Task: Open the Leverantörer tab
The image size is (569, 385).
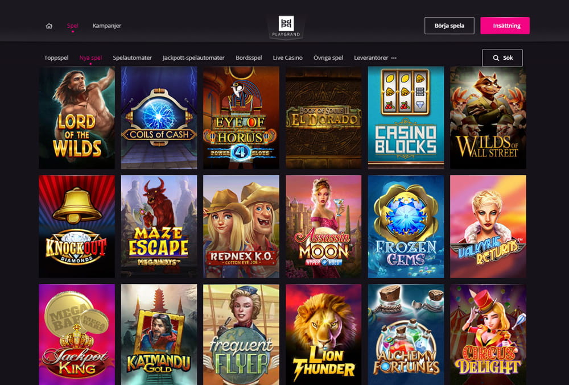Action: tap(371, 57)
